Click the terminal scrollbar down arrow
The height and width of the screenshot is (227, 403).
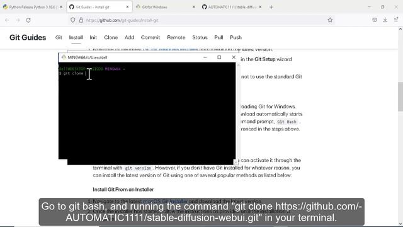coord(236,162)
